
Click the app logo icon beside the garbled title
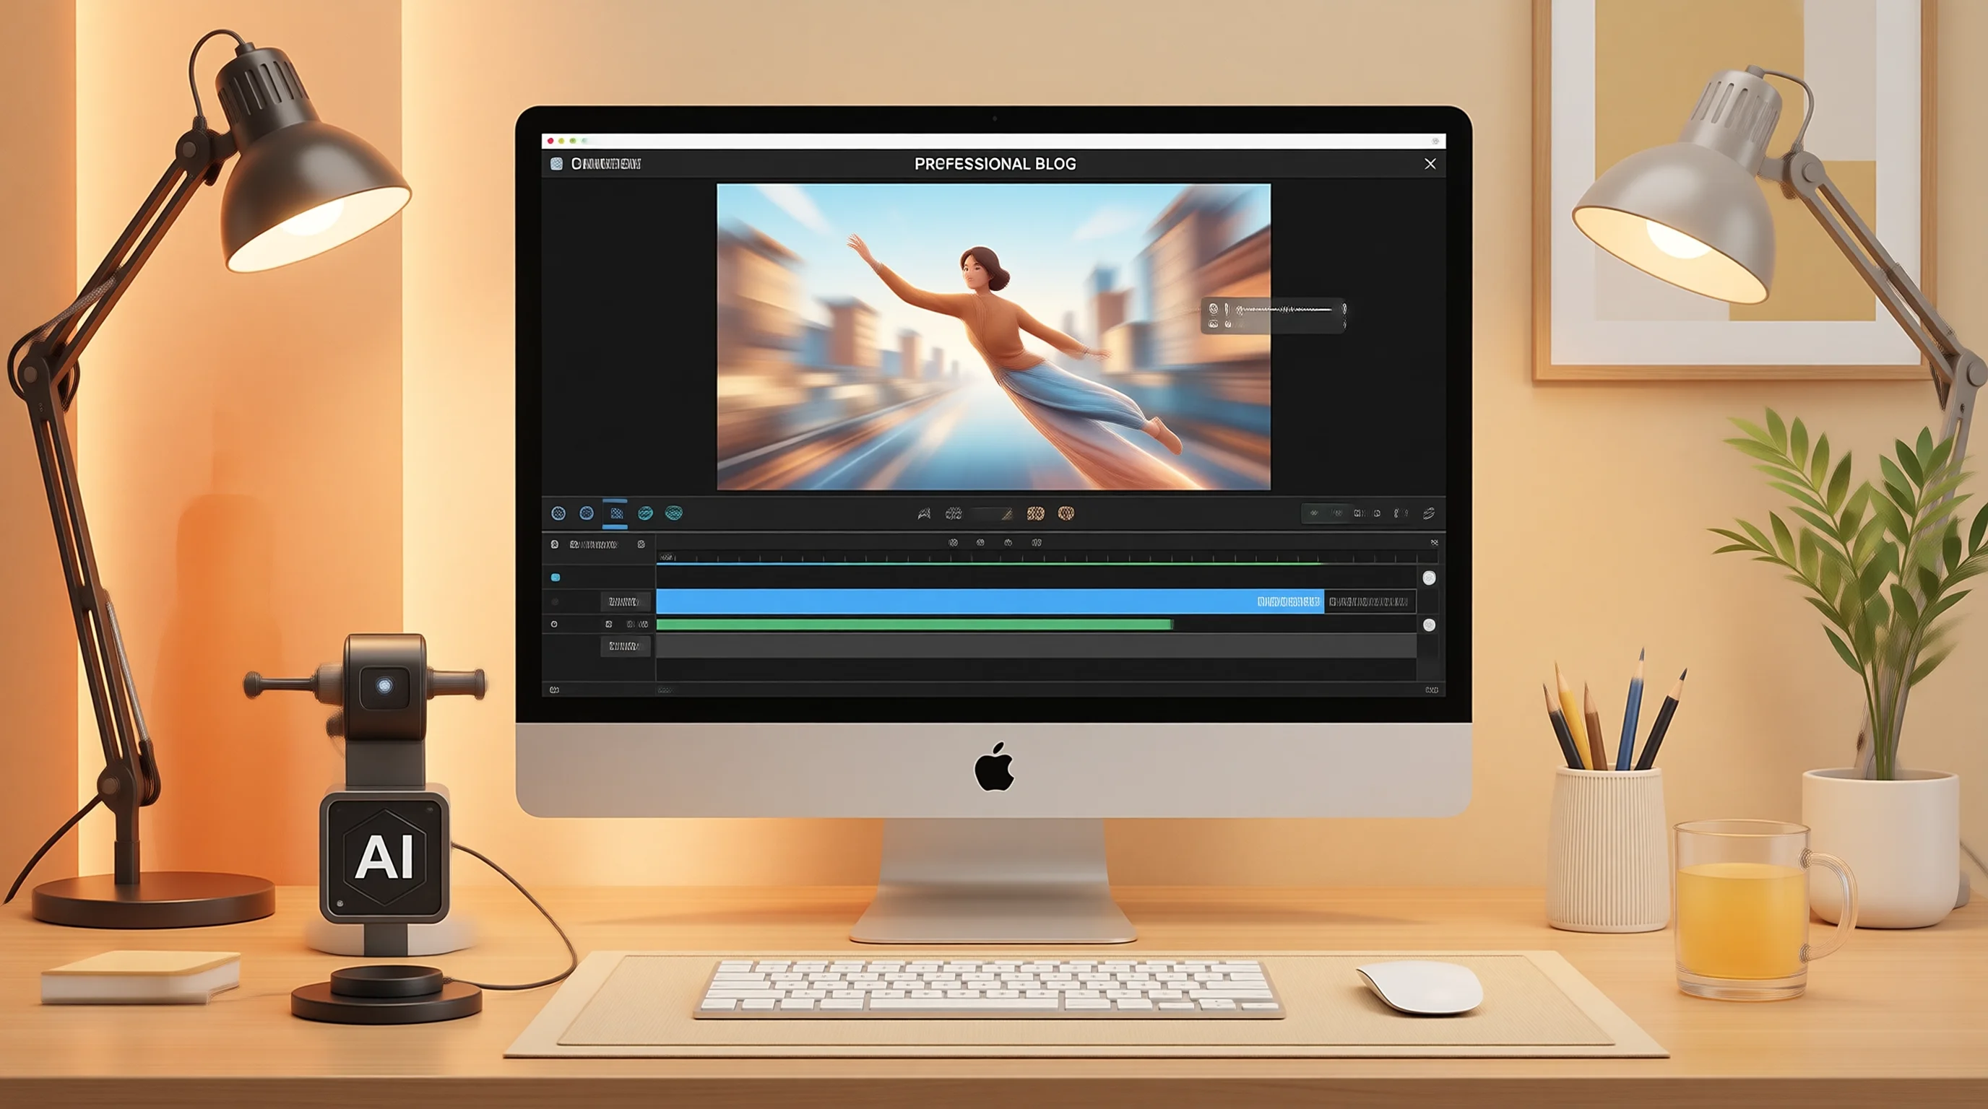click(x=556, y=163)
